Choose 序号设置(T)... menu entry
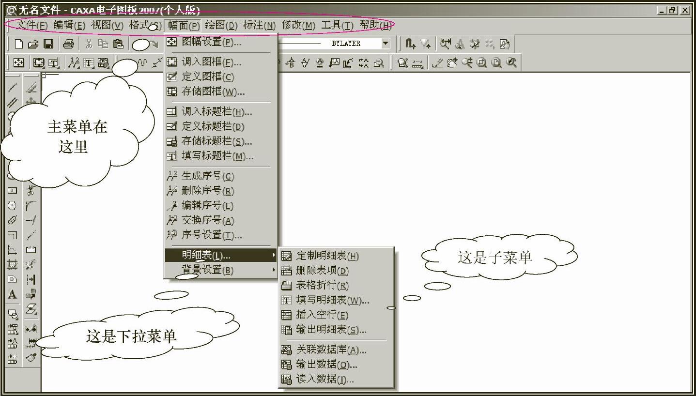 pyautogui.click(x=221, y=235)
